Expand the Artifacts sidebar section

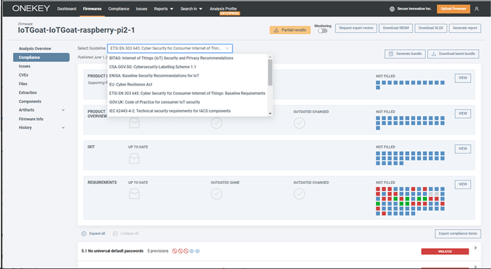(63, 110)
